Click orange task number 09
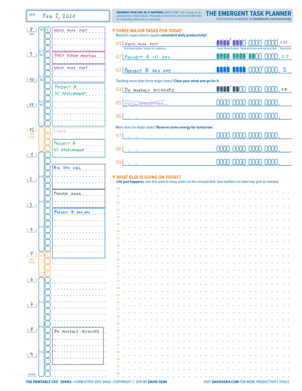Image resolution: width=302 pixels, height=391 pixels. click(119, 162)
